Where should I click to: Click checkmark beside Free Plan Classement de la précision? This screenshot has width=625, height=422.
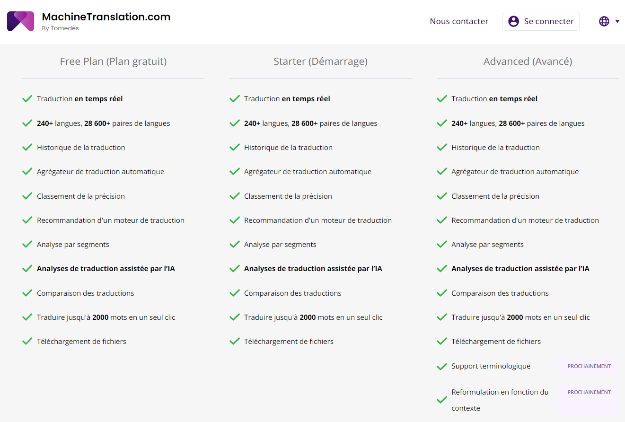click(27, 196)
